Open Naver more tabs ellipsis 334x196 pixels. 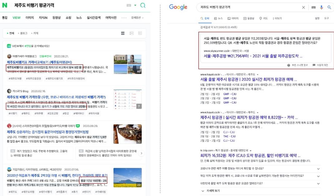tap(124, 18)
